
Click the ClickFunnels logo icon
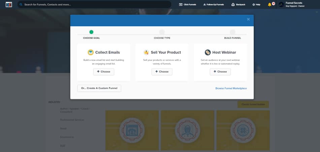tap(9, 4)
